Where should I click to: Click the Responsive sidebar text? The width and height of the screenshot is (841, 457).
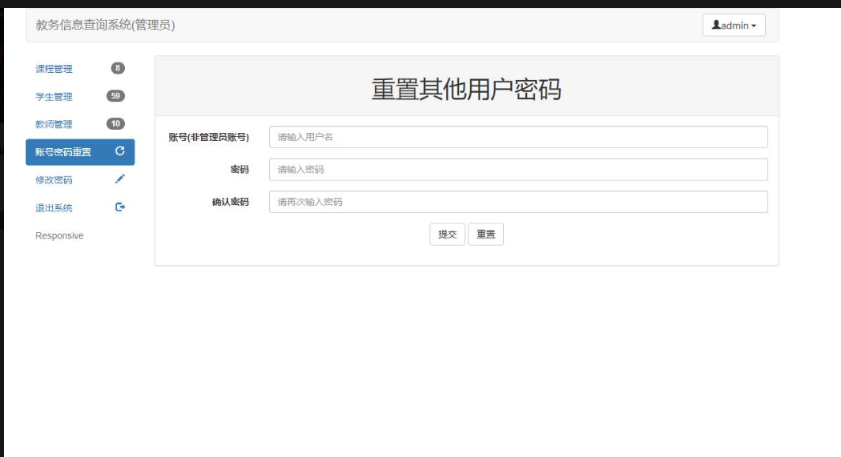(59, 236)
